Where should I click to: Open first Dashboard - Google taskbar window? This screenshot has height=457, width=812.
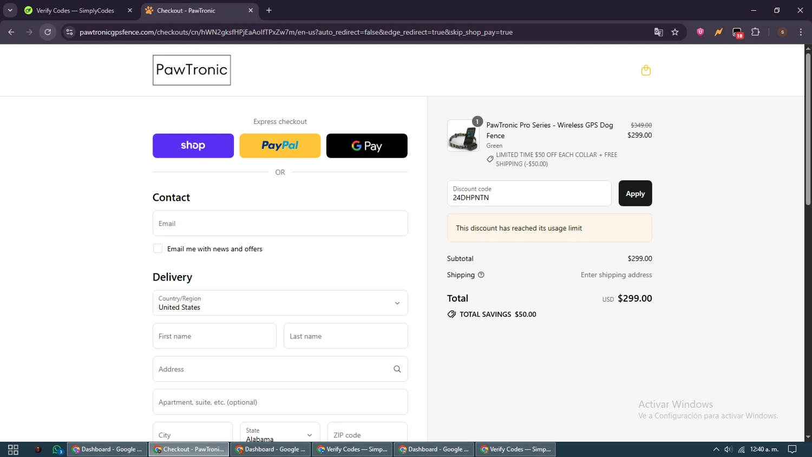(107, 449)
